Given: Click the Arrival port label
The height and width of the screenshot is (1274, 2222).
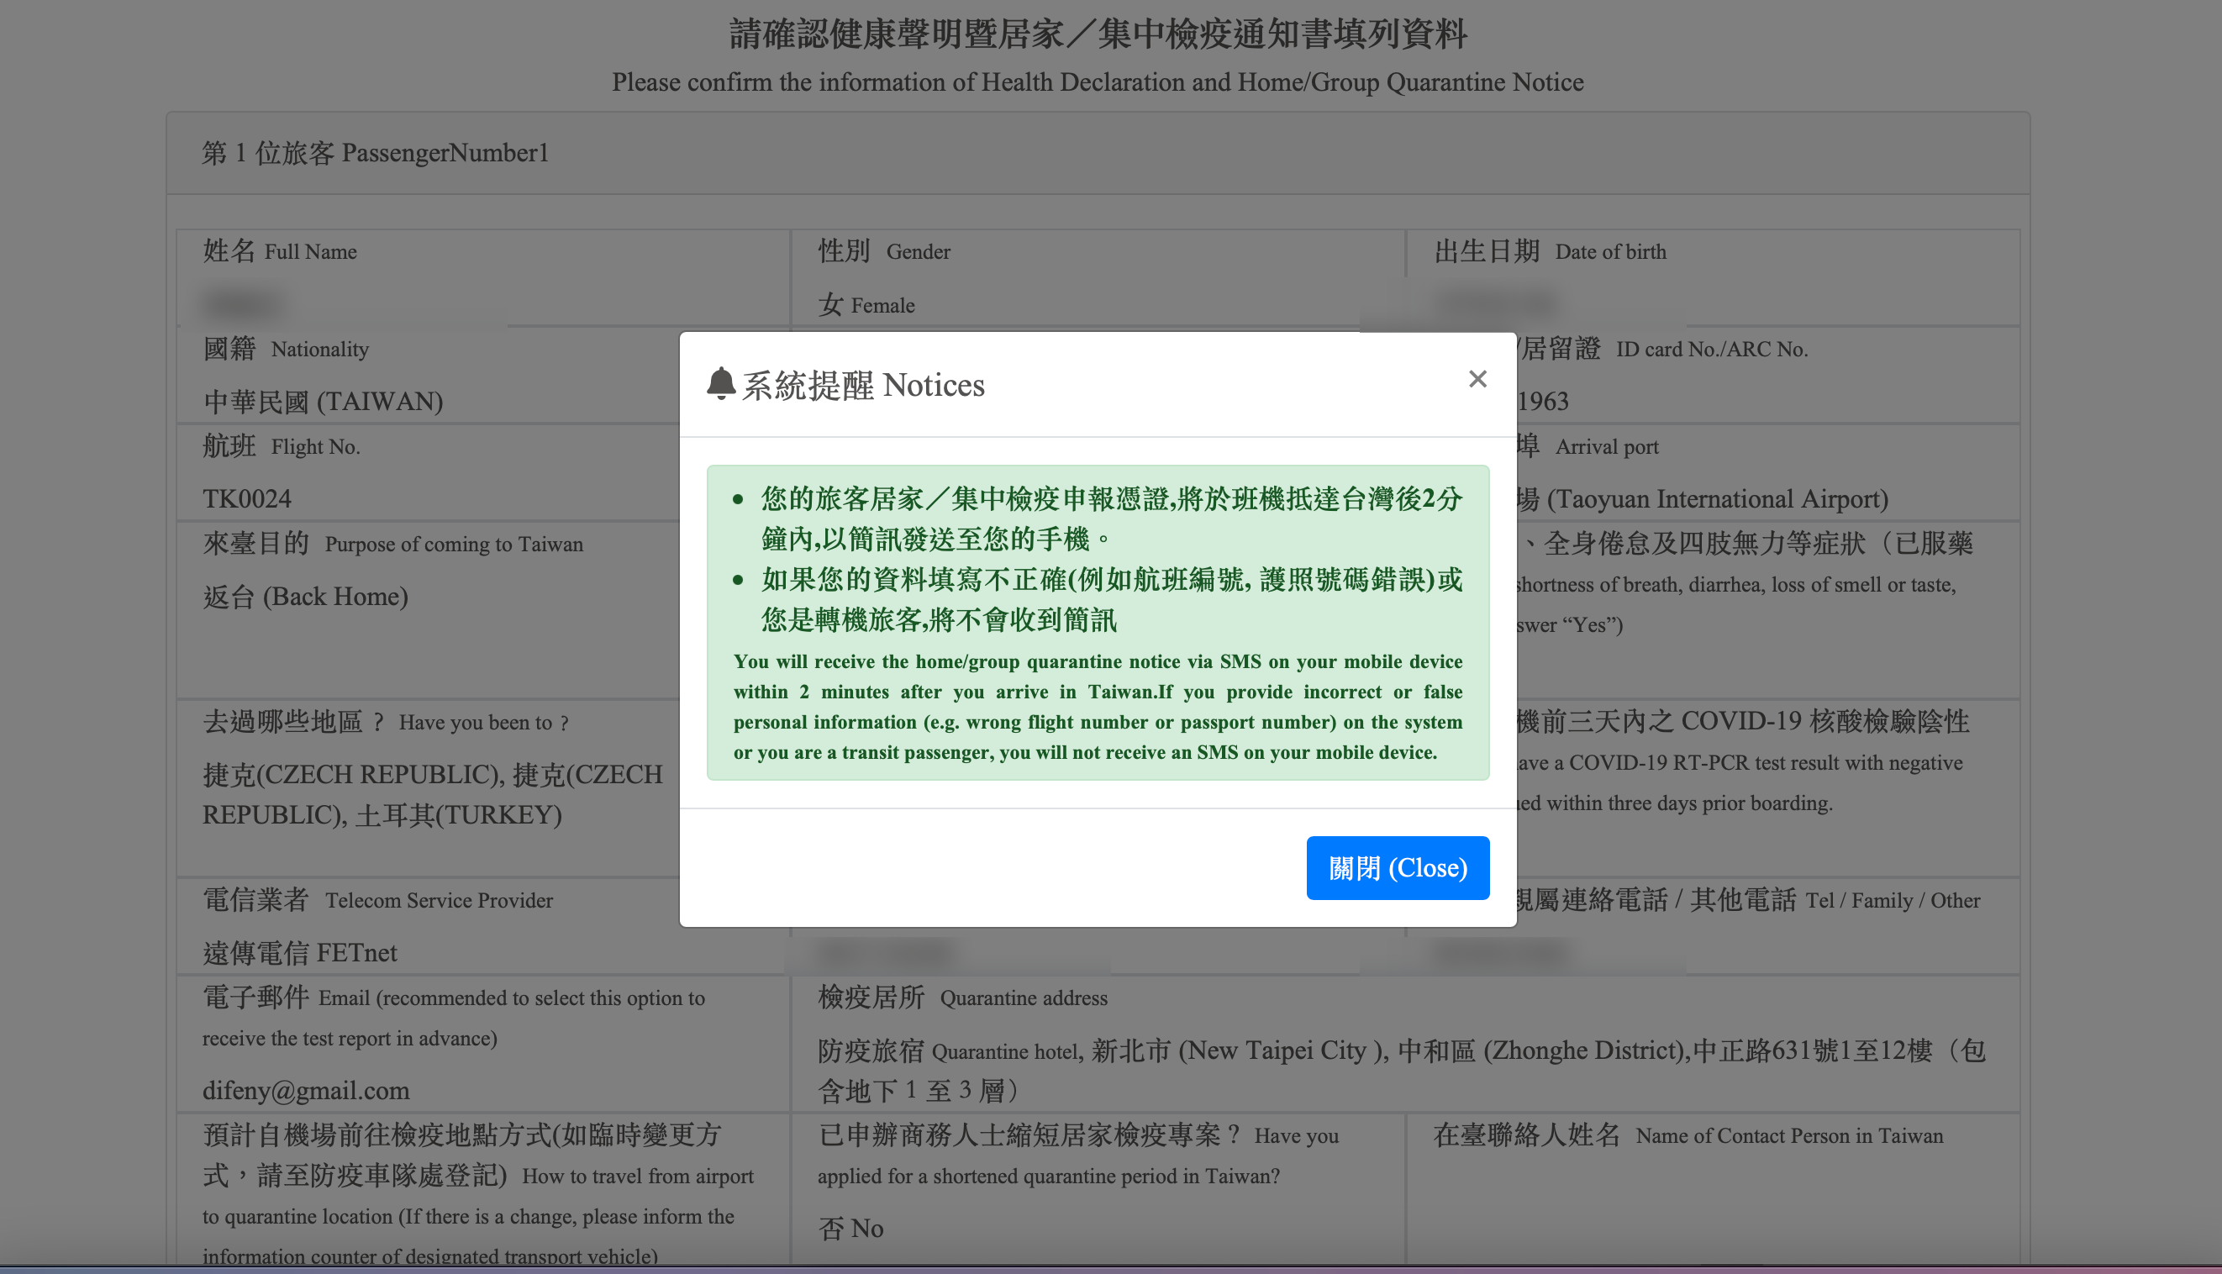Looking at the screenshot, I should pyautogui.click(x=1587, y=446).
